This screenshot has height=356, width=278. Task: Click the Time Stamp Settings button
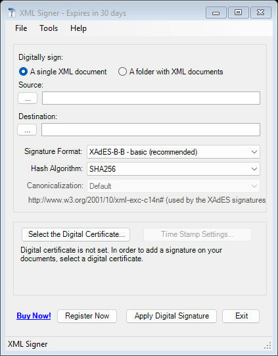[197, 234]
